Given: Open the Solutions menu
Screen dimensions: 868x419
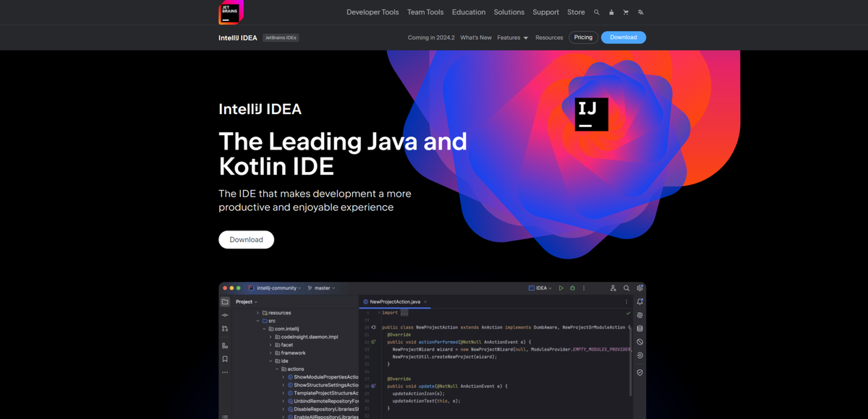Looking at the screenshot, I should (x=509, y=12).
